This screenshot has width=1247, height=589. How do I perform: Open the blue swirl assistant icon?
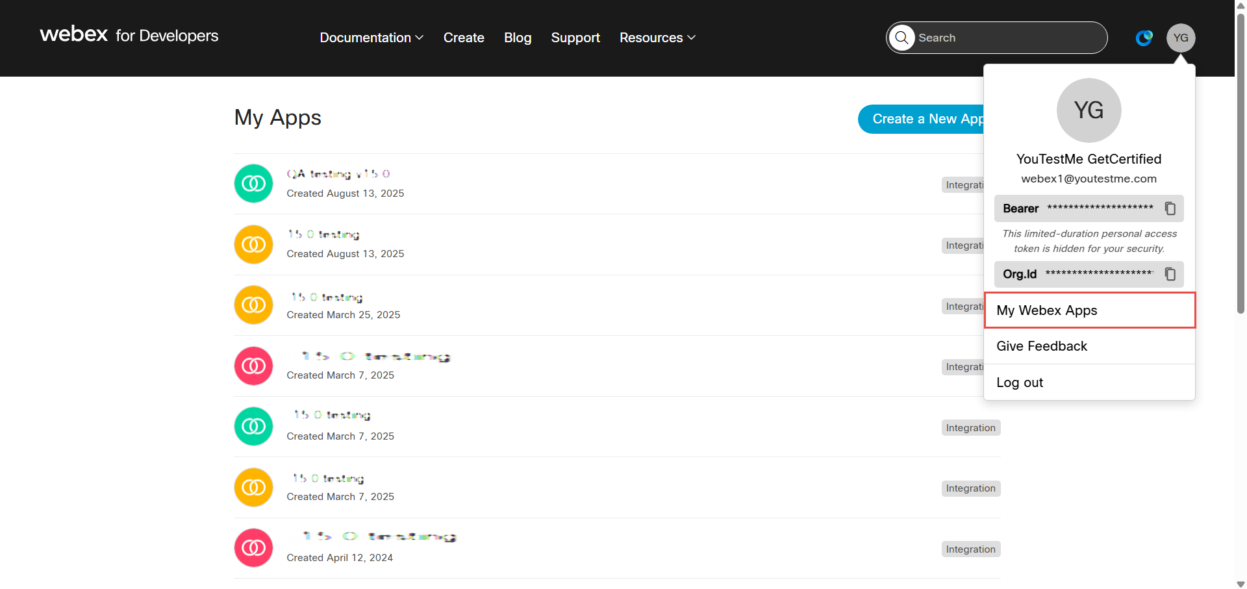click(x=1144, y=38)
